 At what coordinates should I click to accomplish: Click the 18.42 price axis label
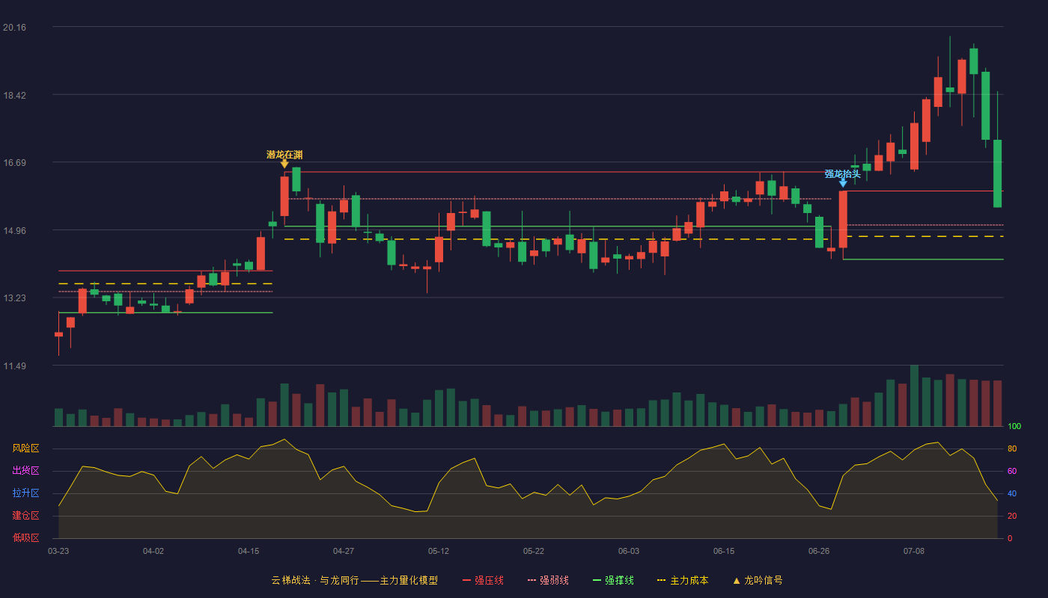pos(14,95)
